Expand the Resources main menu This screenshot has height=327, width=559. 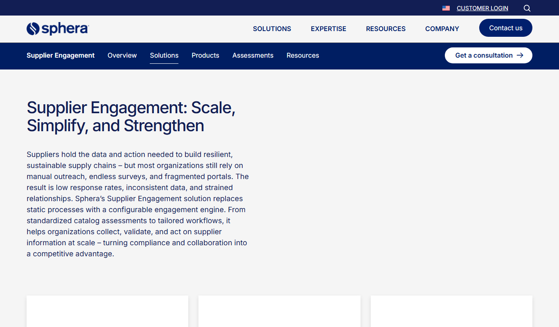(x=386, y=29)
